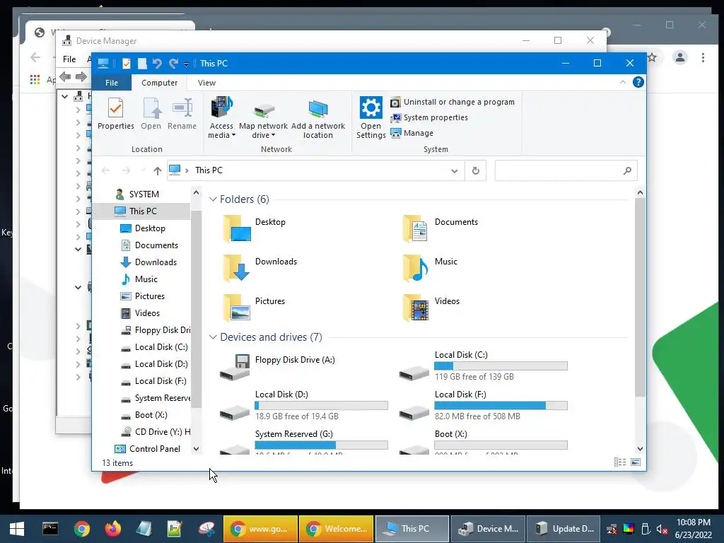This screenshot has width=724, height=543.
Task: Click the address bar This PC path
Action: (x=209, y=170)
